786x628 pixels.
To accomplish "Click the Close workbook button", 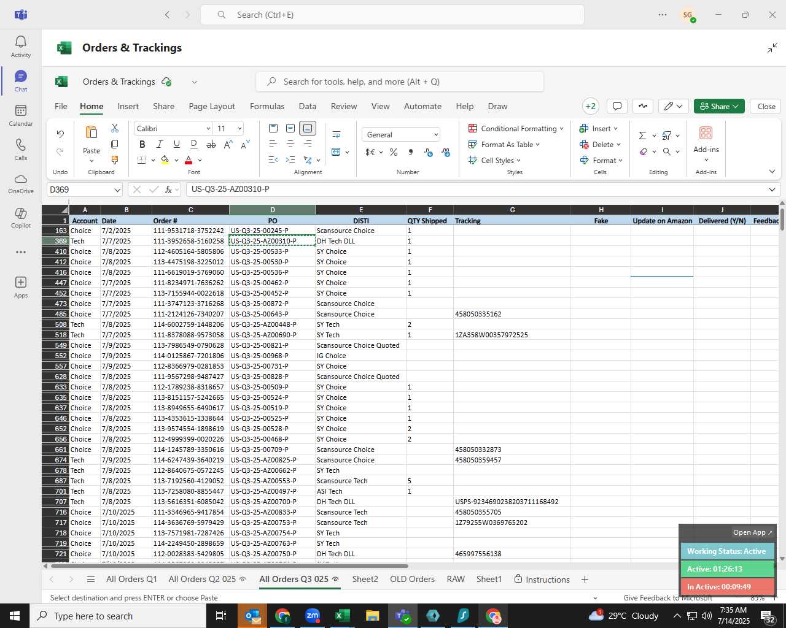I will (766, 106).
